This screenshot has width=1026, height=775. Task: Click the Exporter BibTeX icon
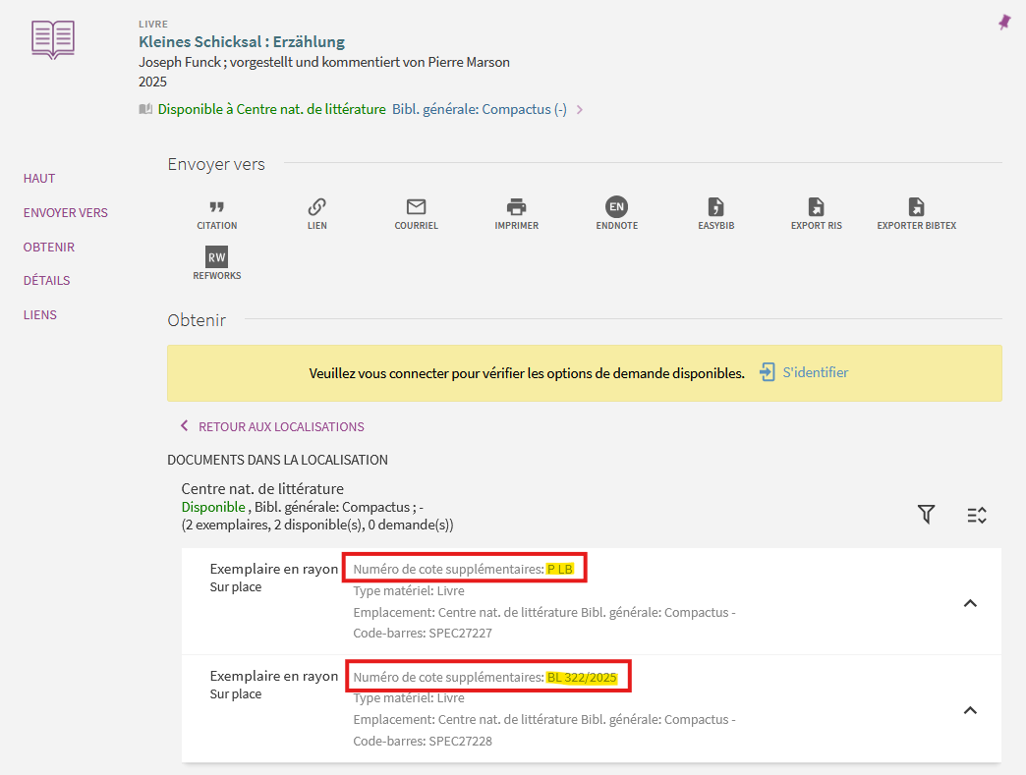916,207
